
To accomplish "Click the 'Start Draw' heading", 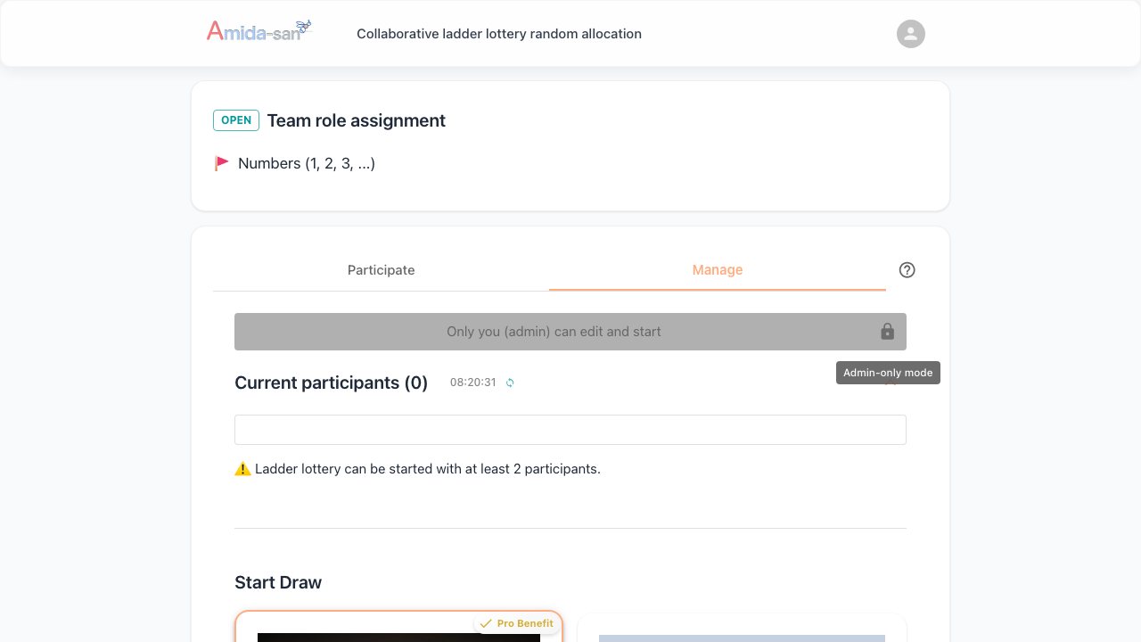I will tap(278, 582).
